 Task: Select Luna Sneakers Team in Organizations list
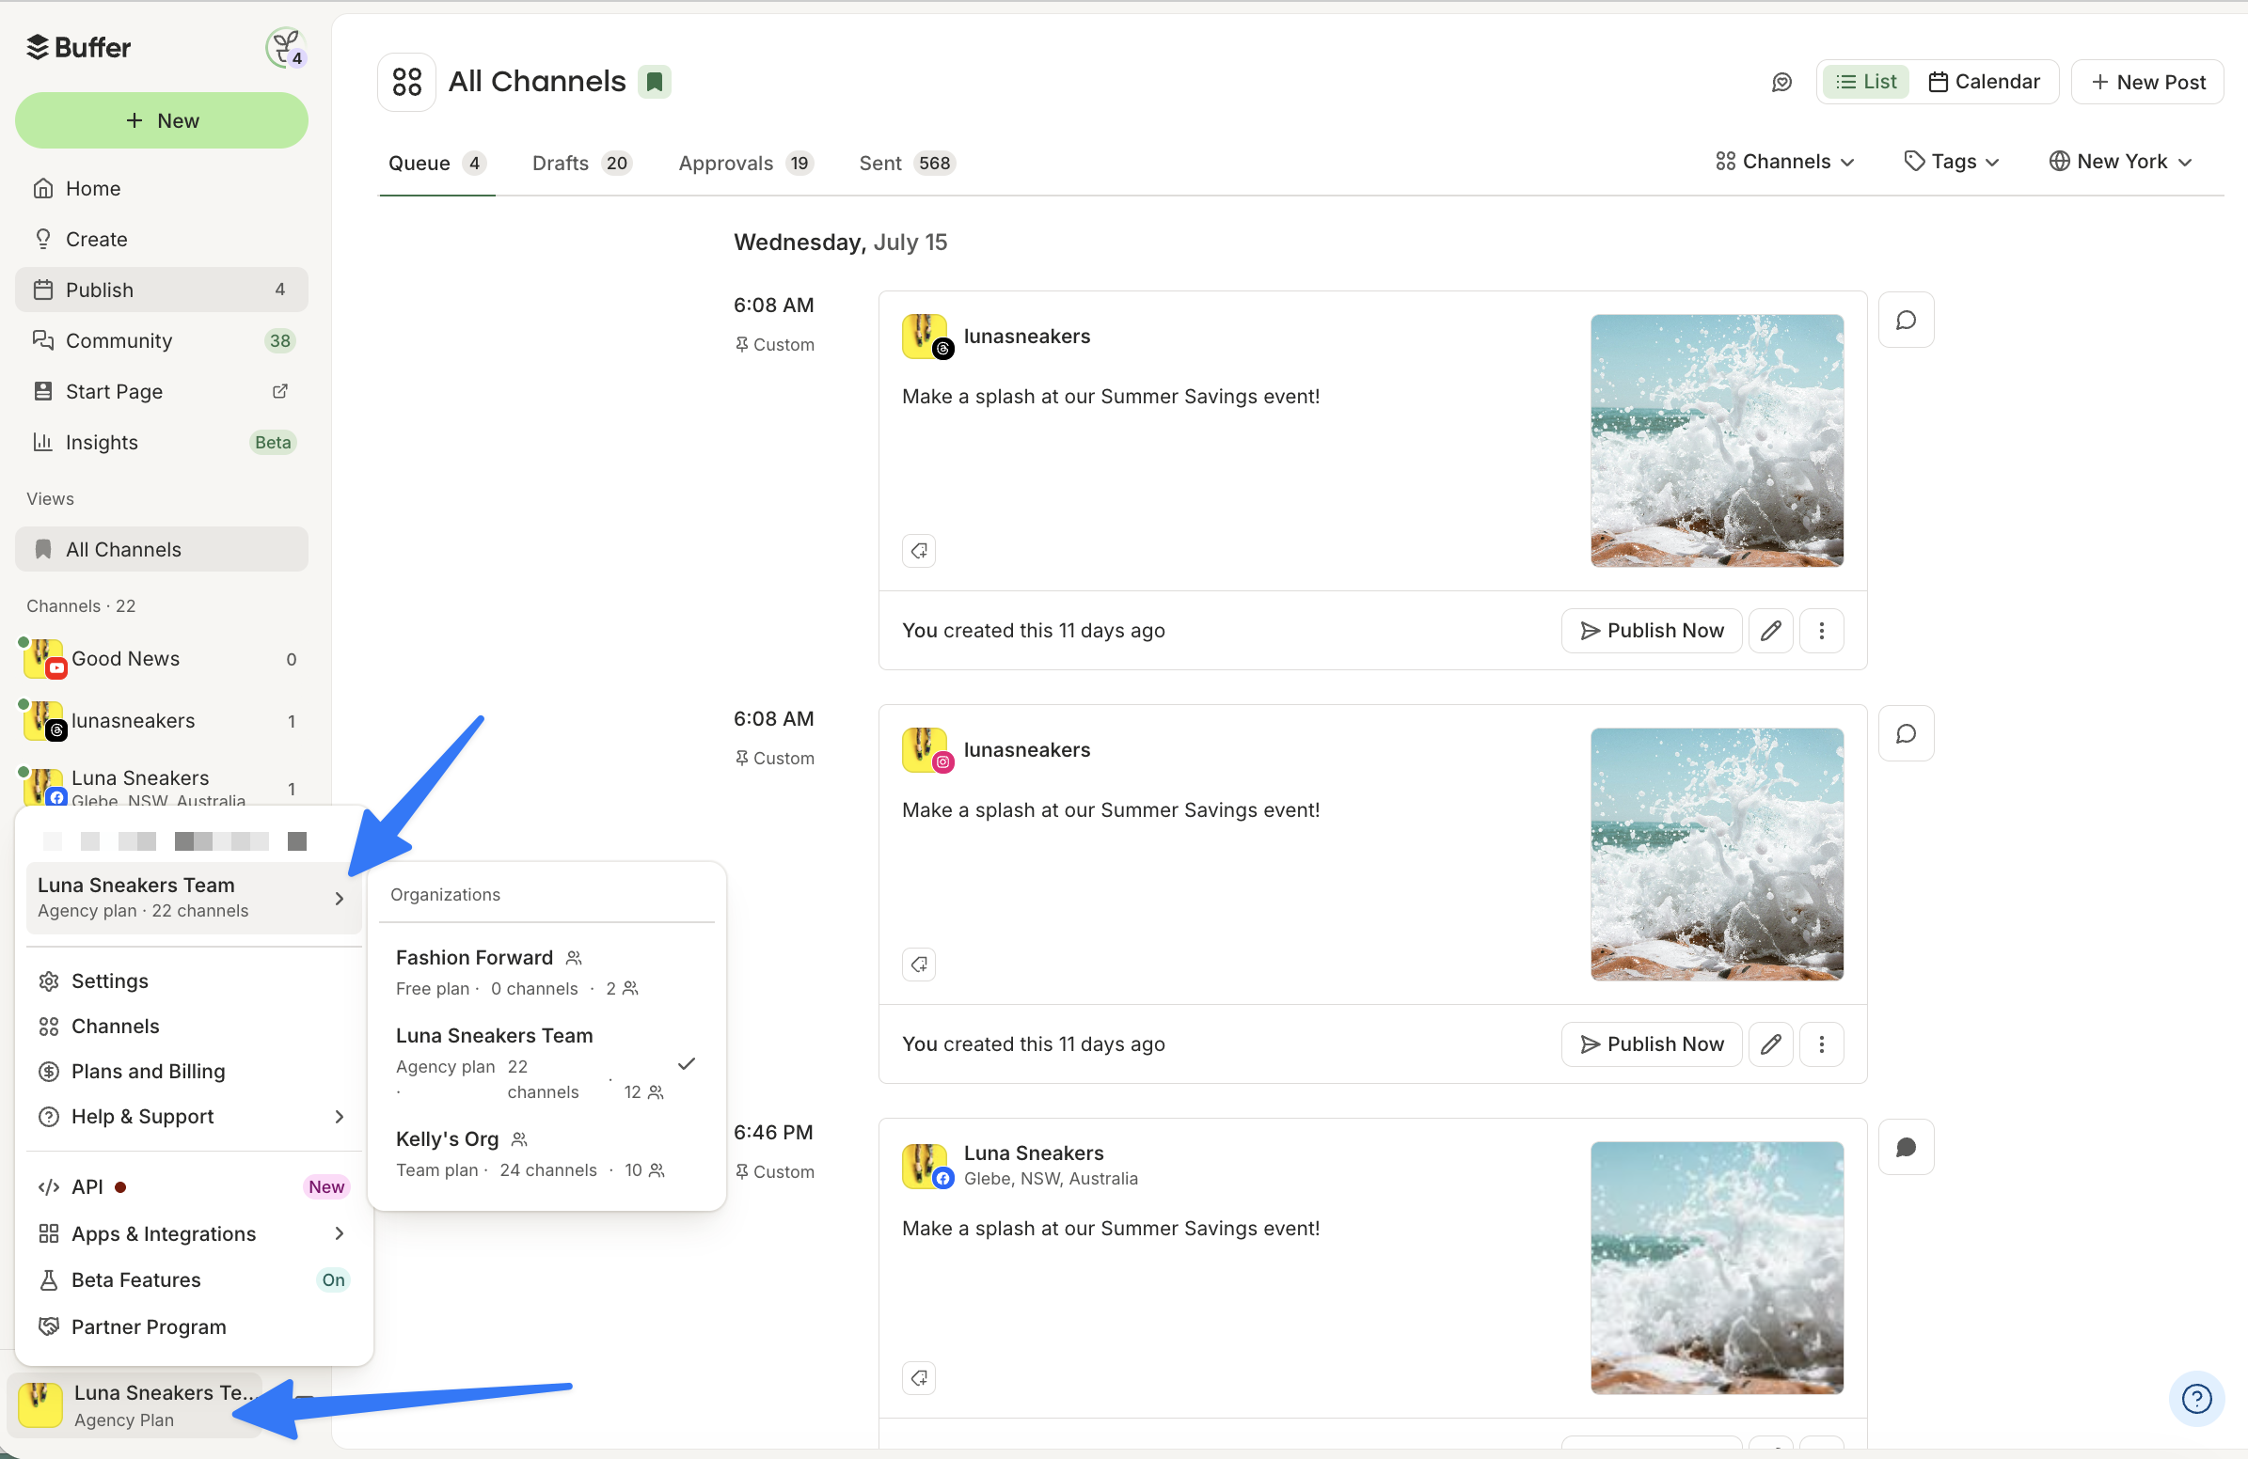click(546, 1063)
